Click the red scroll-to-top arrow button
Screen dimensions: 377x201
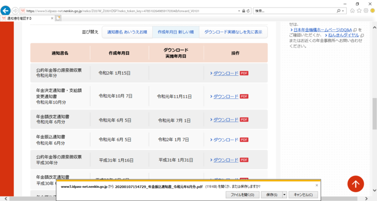coord(355,184)
